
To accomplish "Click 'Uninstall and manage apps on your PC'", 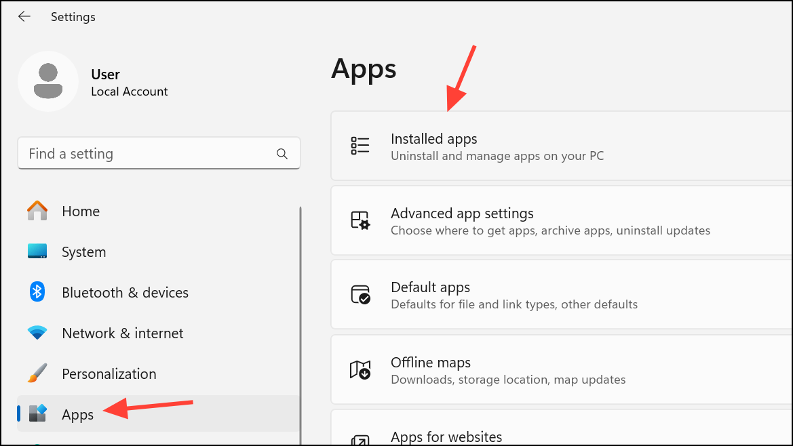I will click(497, 156).
